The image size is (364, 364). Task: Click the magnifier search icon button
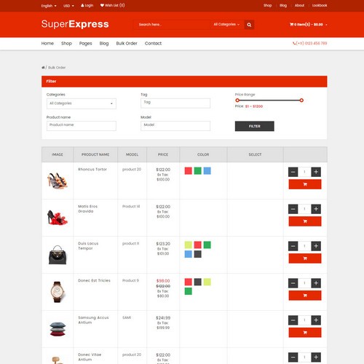(249, 25)
